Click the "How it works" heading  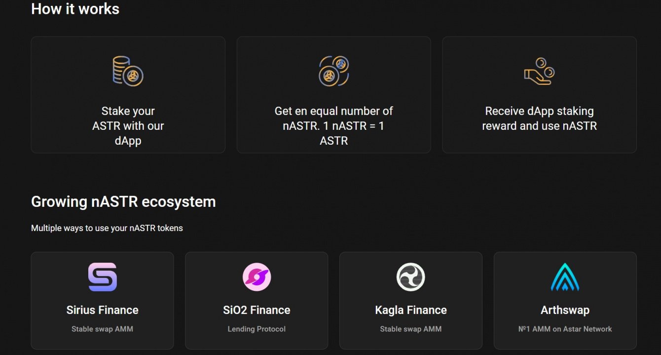(75, 8)
